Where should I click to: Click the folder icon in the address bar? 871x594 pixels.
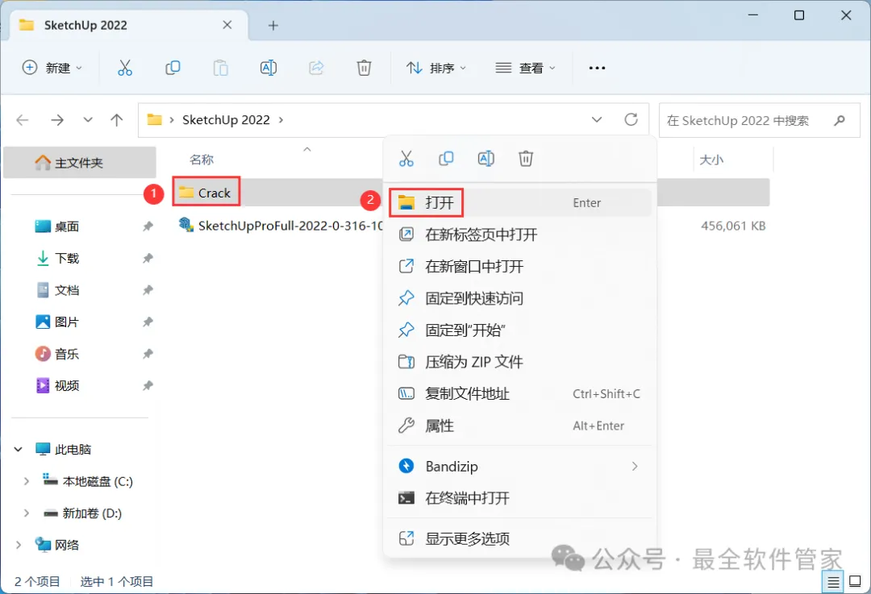tap(154, 119)
